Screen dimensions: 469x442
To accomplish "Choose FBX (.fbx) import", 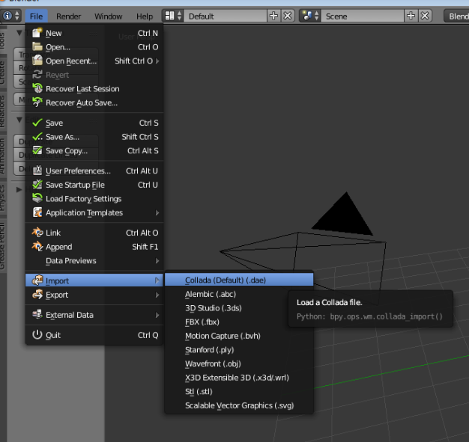I will (x=239, y=322).
